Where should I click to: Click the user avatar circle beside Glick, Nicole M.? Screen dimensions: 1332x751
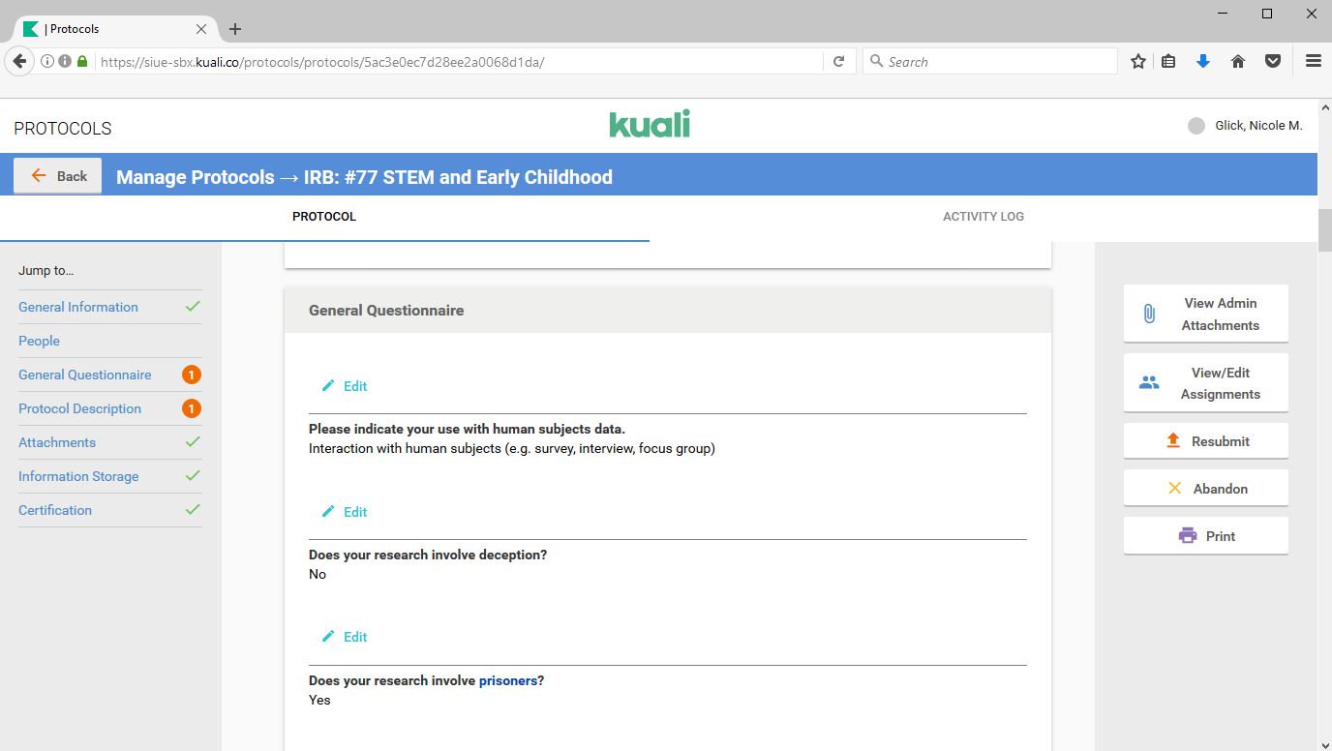click(x=1196, y=126)
